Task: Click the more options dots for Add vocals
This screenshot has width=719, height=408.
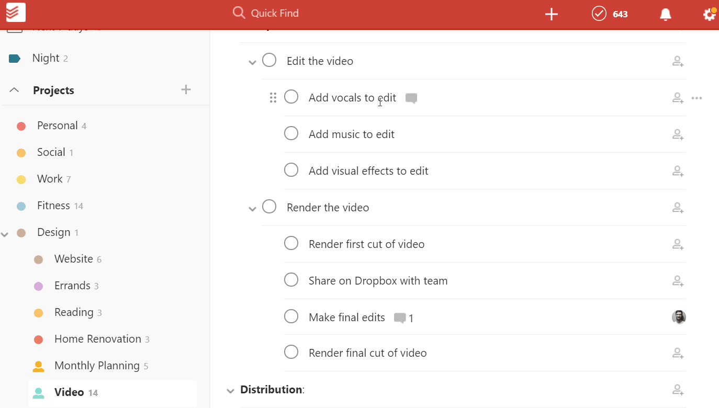Action: point(696,98)
